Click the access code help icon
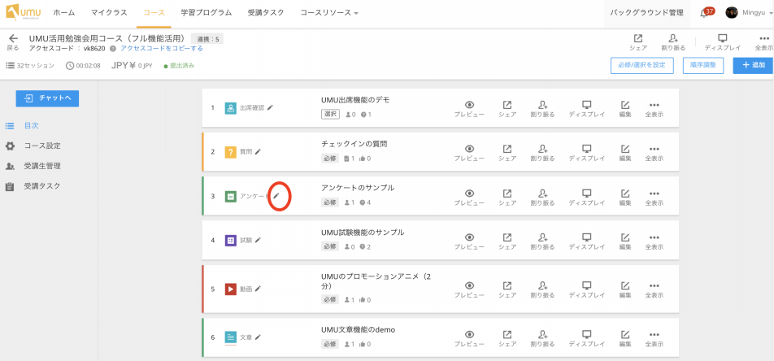 click(112, 49)
